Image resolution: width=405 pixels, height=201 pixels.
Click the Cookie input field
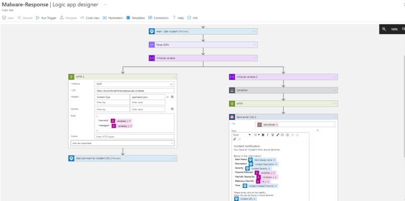(134, 137)
